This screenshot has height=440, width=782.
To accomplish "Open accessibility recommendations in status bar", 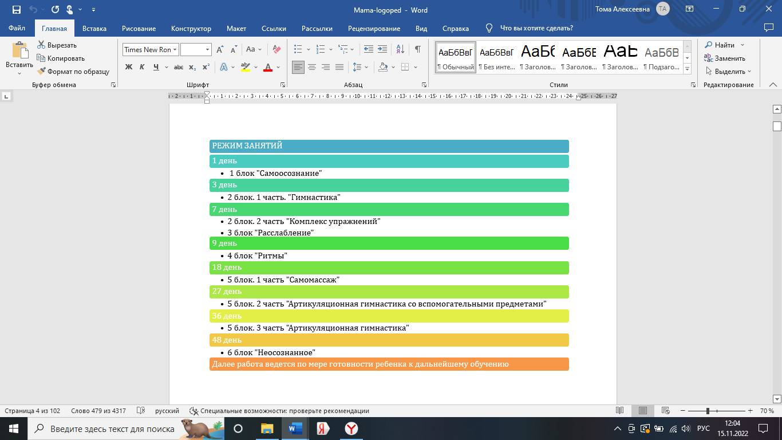I will (x=280, y=411).
